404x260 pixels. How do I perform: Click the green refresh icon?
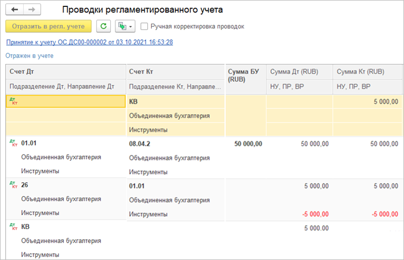(104, 26)
